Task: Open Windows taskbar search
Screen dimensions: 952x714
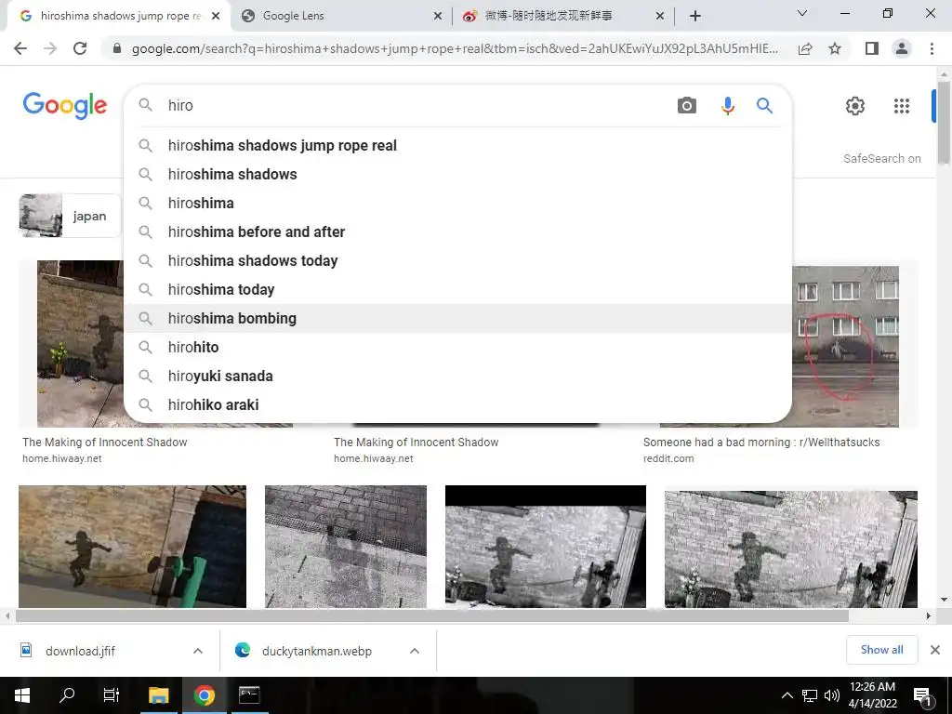Action: pos(67,695)
